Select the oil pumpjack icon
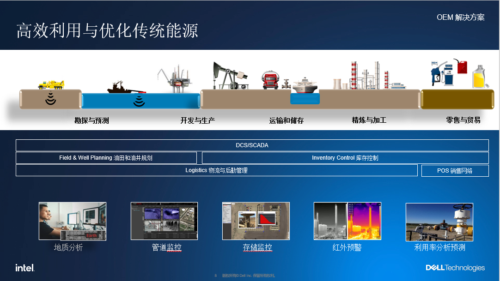 [226, 76]
